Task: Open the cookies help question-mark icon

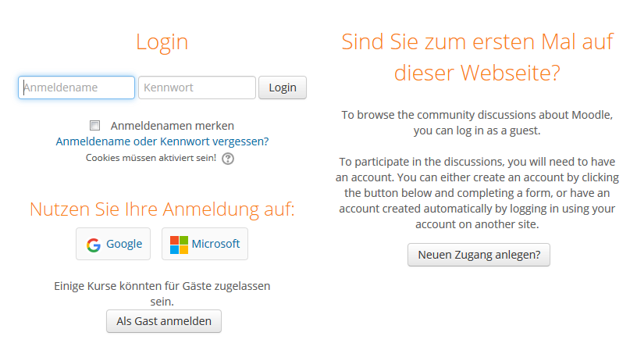Action: (x=228, y=159)
